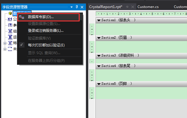The image size is (187, 118).
Task: Open the field explorer panel dropdown arrow
Action: point(72,7)
